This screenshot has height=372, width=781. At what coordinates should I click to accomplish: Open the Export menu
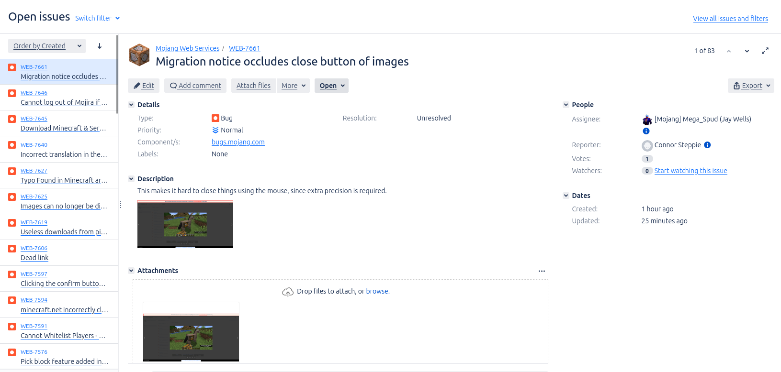coord(751,86)
